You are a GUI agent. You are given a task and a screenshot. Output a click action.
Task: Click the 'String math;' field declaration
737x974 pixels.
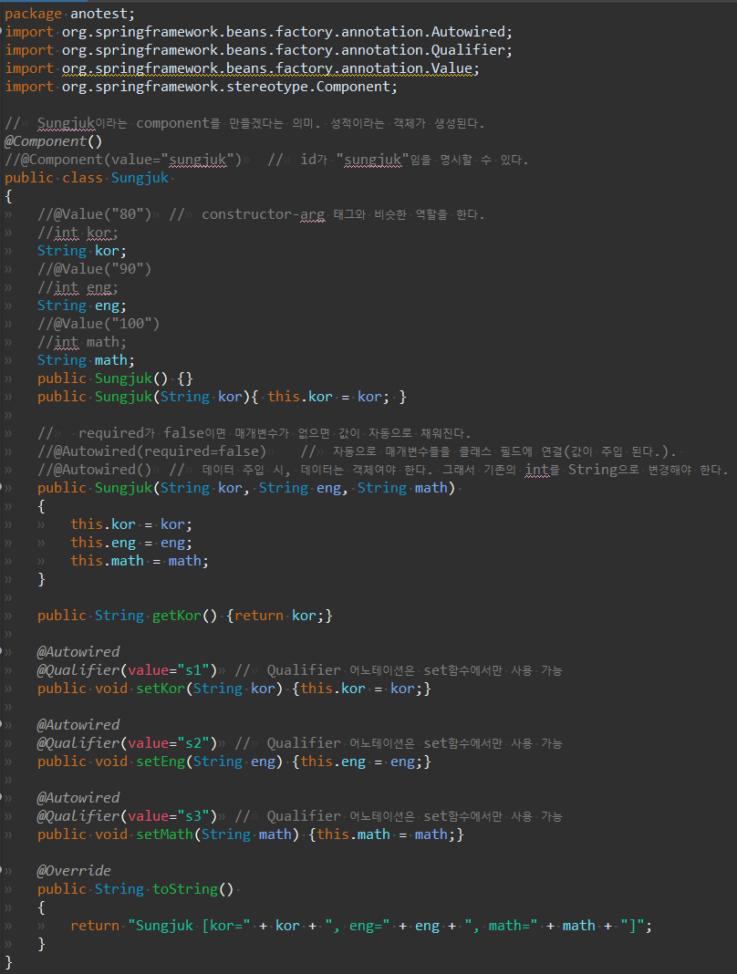86,360
